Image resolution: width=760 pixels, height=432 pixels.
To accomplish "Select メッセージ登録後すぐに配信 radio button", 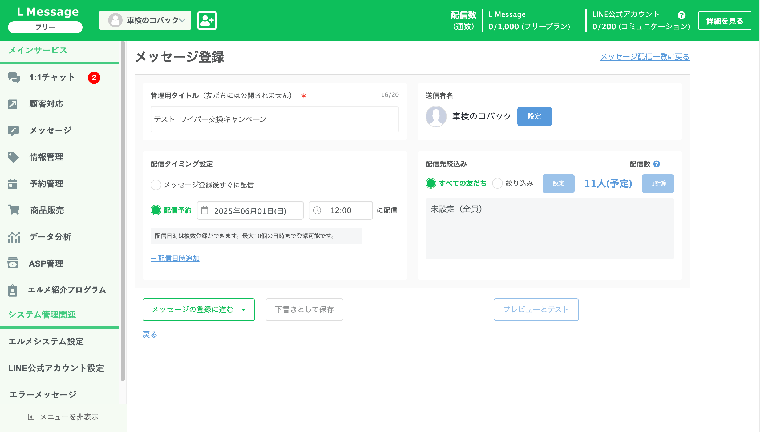I will [x=156, y=185].
